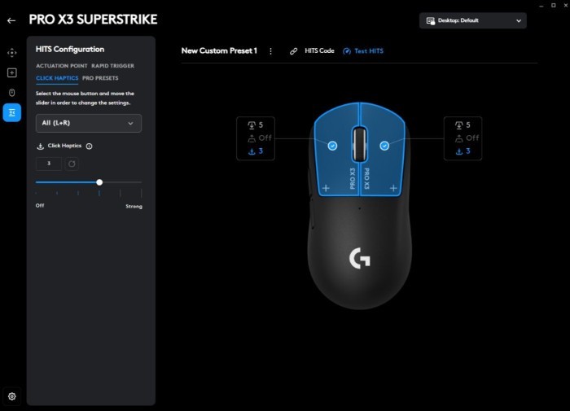Open the mouse device sidebar icon
Viewport: 570px width, 411px height.
click(x=12, y=93)
